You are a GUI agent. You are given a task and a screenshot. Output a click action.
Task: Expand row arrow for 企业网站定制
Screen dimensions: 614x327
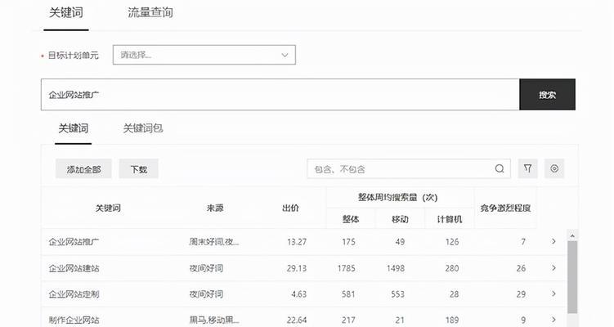tap(553, 293)
